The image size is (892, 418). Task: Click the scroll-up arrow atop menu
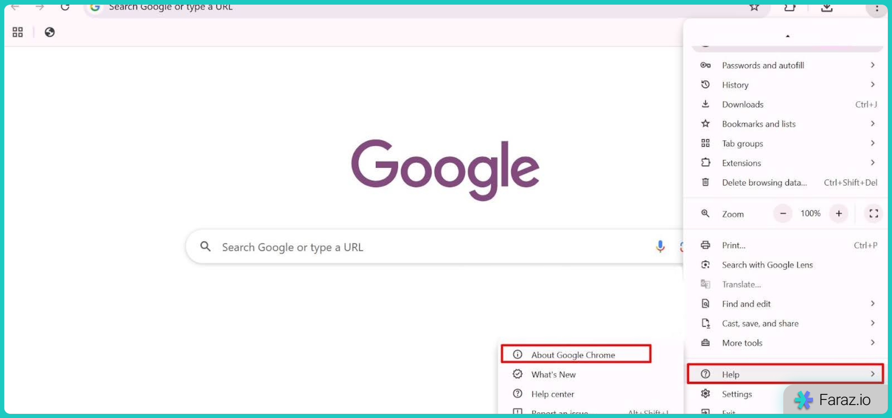click(787, 36)
